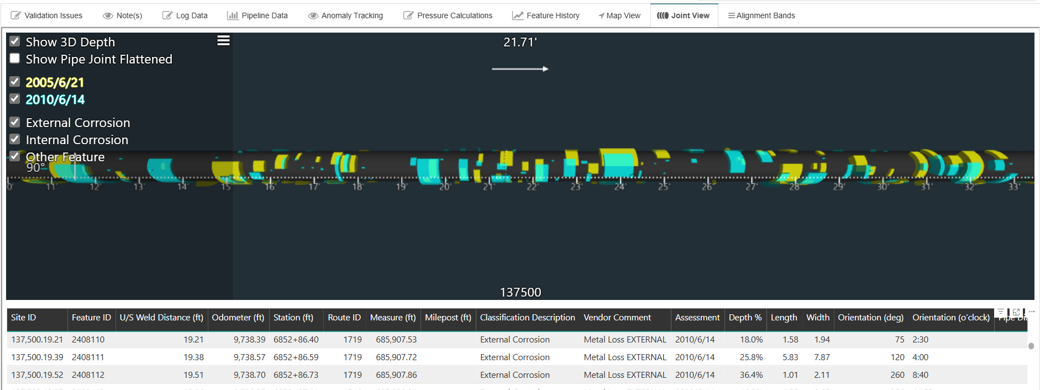Click the Alignment Bands lines icon
Viewport: 1040px width, 390px height.
click(x=731, y=15)
